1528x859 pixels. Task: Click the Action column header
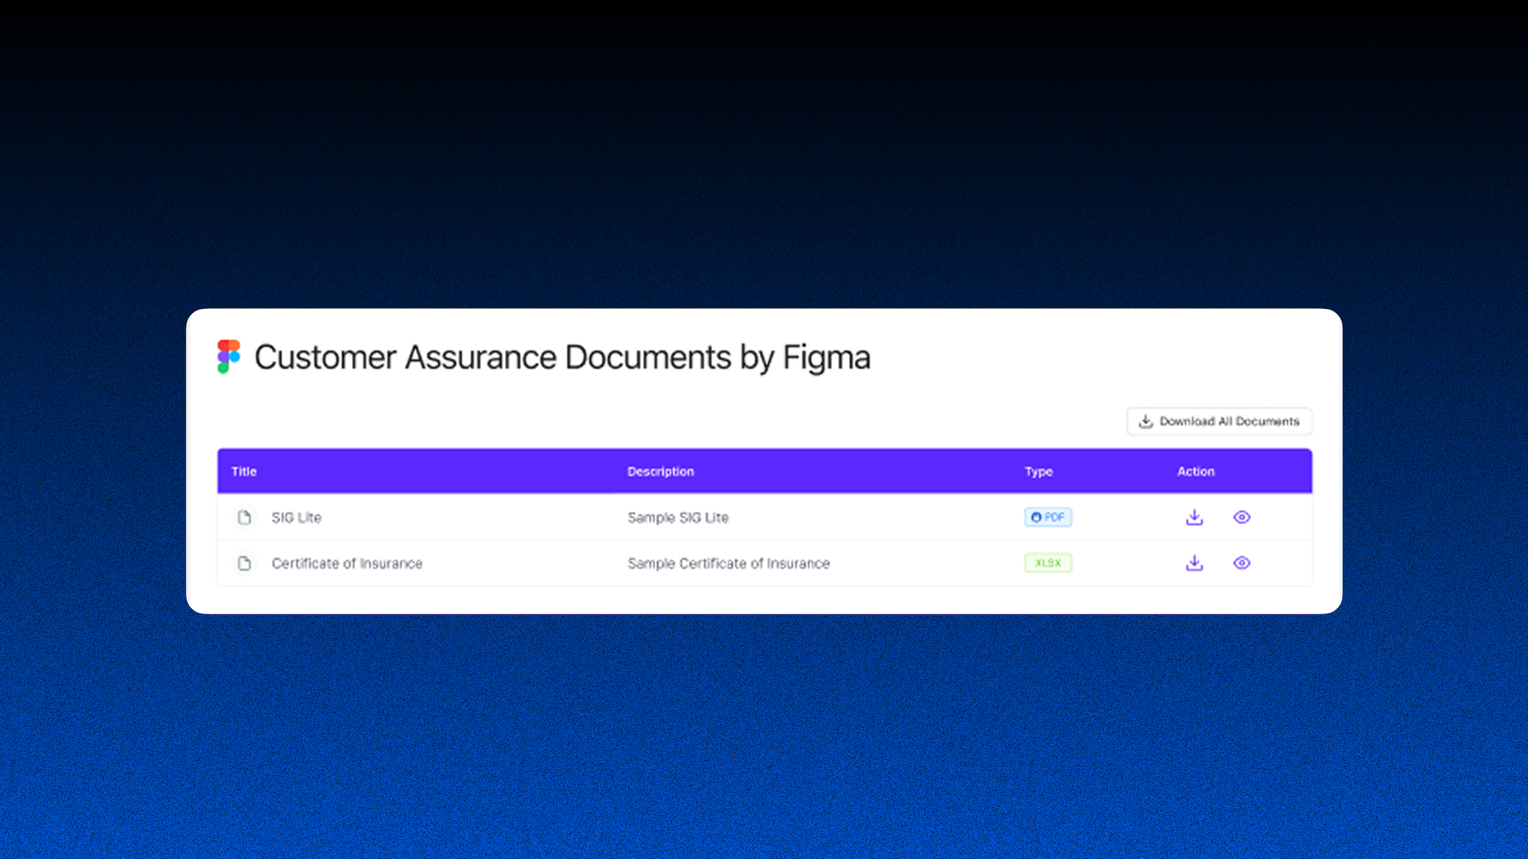(x=1195, y=471)
